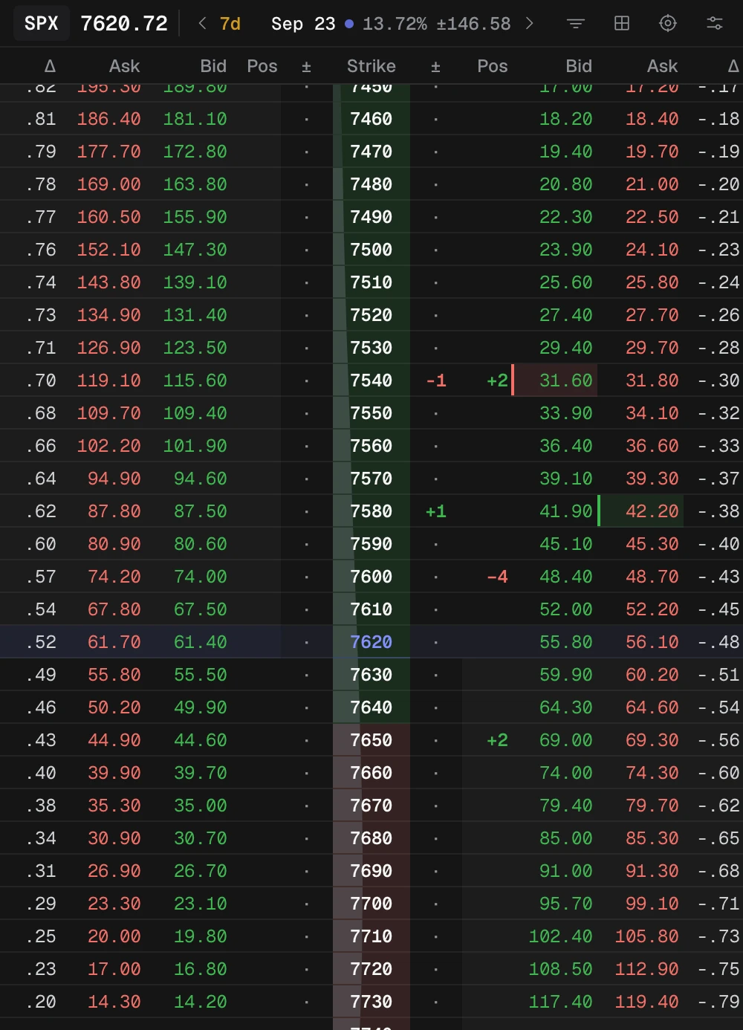Click put ask 105.80 at 7710

647,936
